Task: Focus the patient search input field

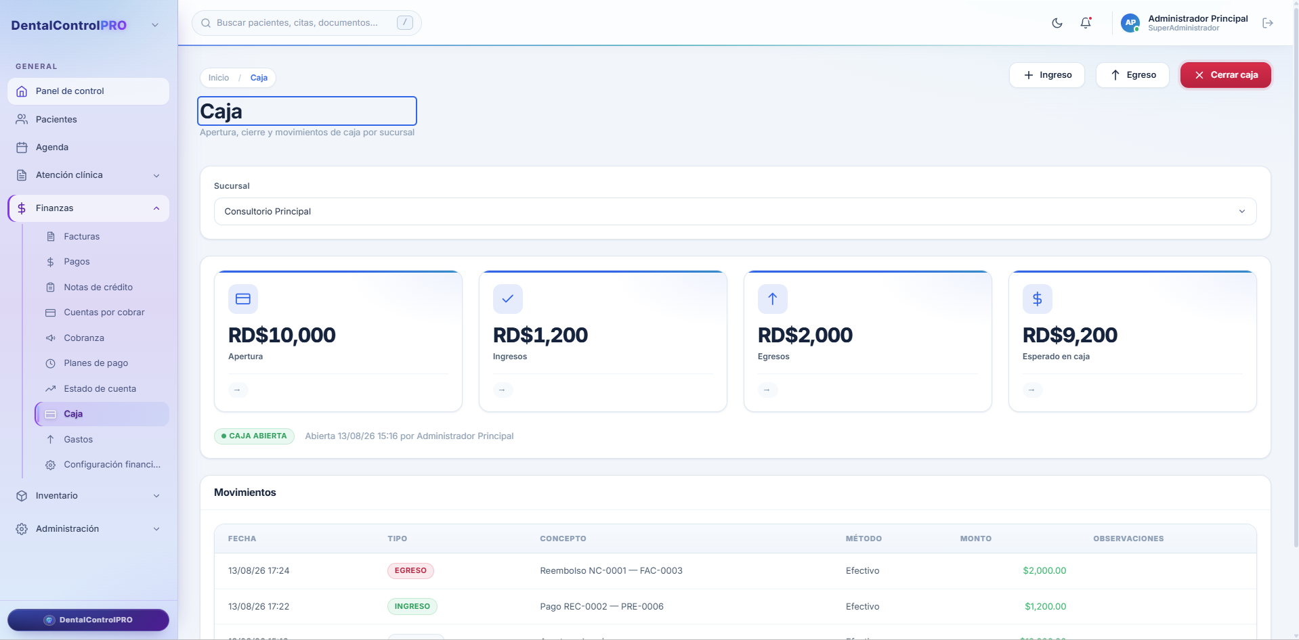Action: click(x=306, y=23)
